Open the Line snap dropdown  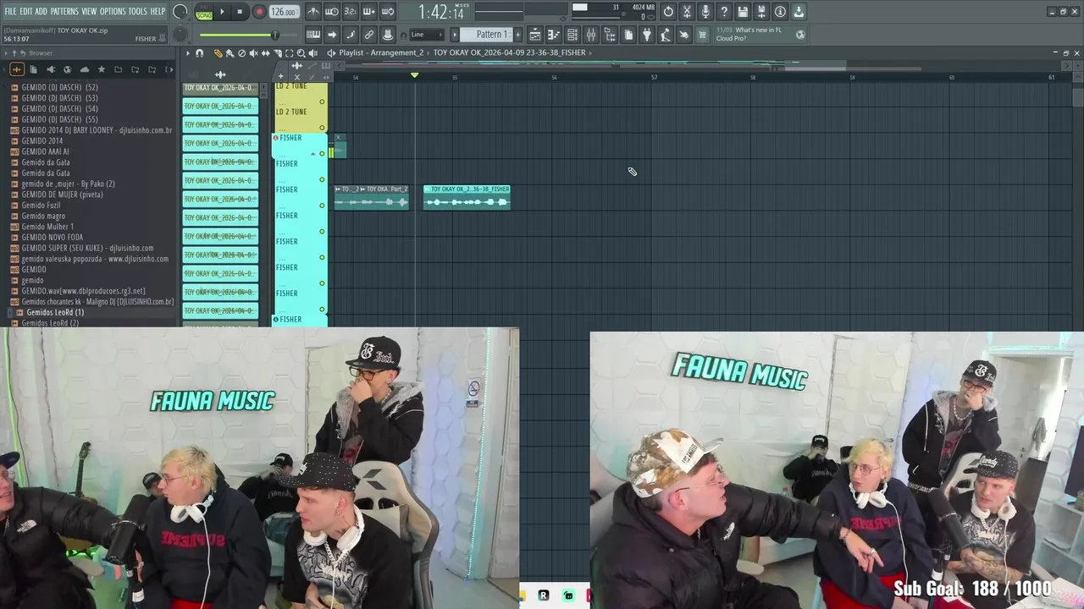(427, 35)
